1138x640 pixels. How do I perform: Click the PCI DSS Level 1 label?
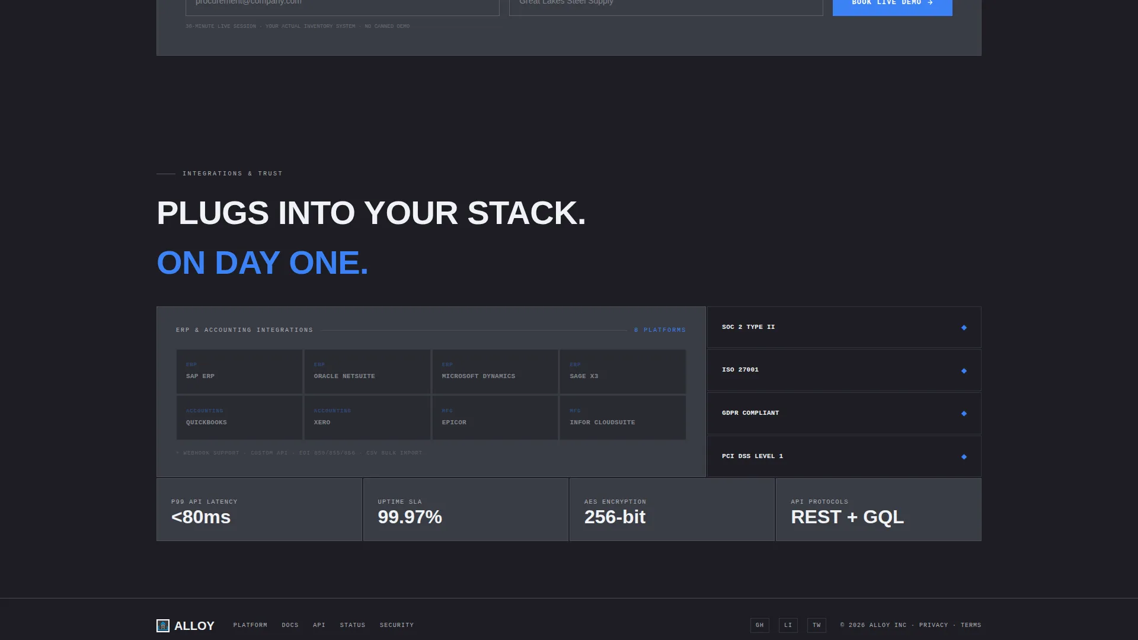point(752,456)
